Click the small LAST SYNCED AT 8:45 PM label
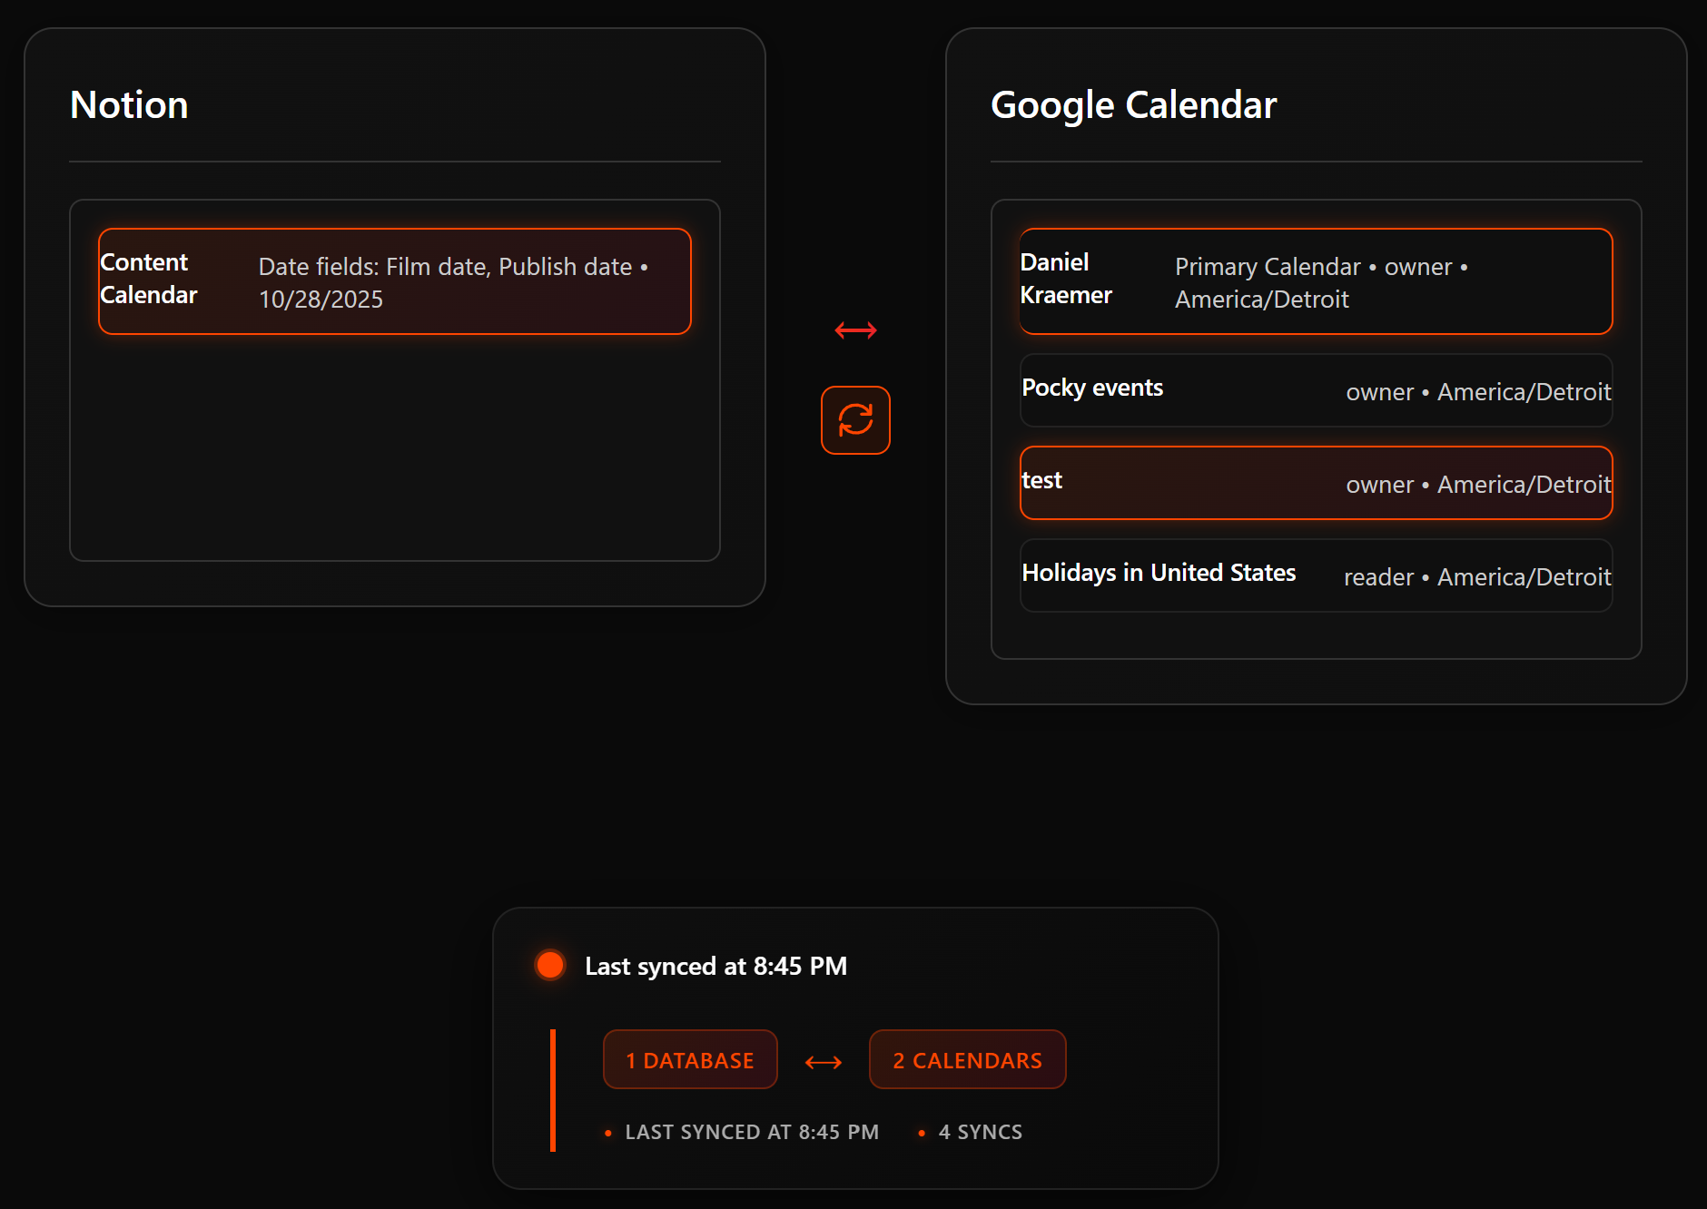This screenshot has width=1707, height=1209. tap(752, 1133)
